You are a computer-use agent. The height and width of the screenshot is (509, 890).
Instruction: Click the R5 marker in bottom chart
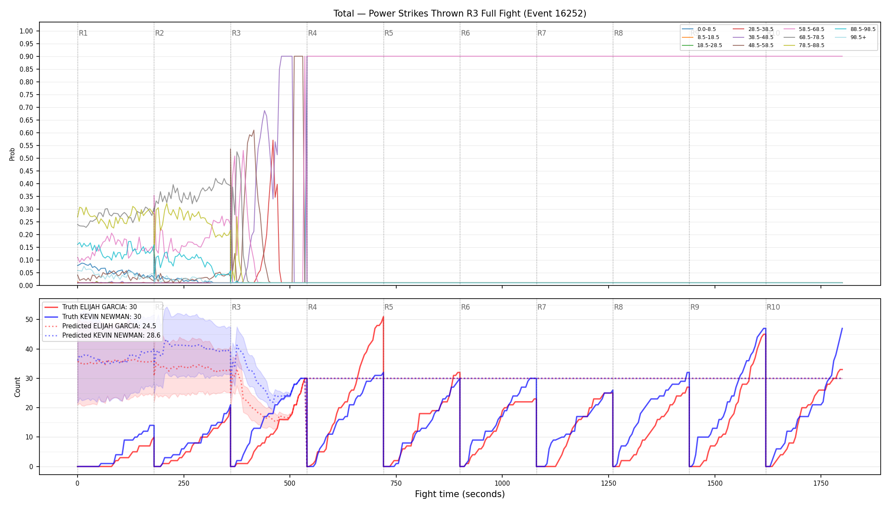(x=389, y=307)
